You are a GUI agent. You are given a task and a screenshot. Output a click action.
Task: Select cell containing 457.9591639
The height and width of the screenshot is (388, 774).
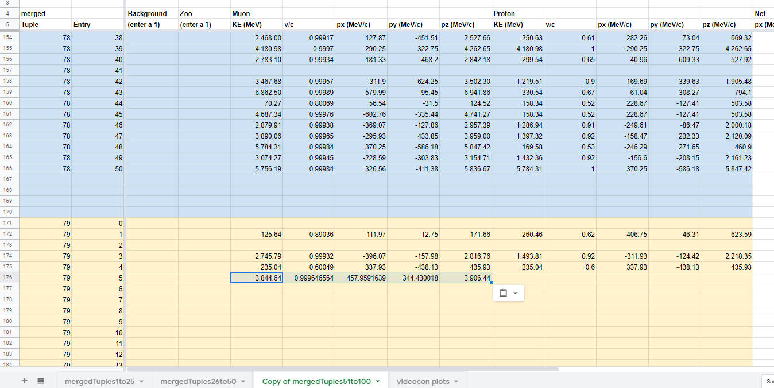pyautogui.click(x=361, y=278)
